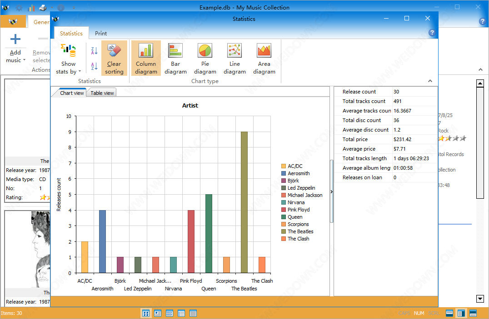The width and height of the screenshot is (489, 319).
Task: Click the Items: 30 status bar text
Action: 11,313
